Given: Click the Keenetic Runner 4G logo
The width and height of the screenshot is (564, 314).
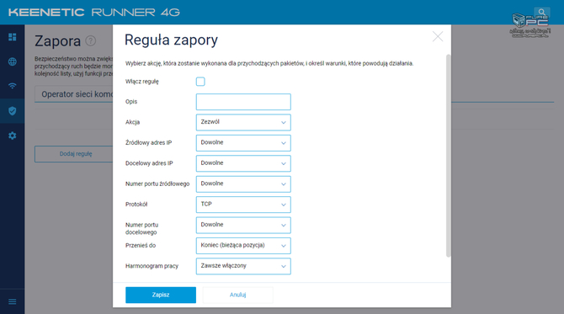Looking at the screenshot, I should (x=94, y=13).
